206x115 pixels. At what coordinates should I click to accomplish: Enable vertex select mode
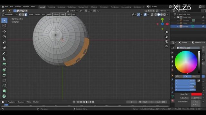[x=20, y=15]
